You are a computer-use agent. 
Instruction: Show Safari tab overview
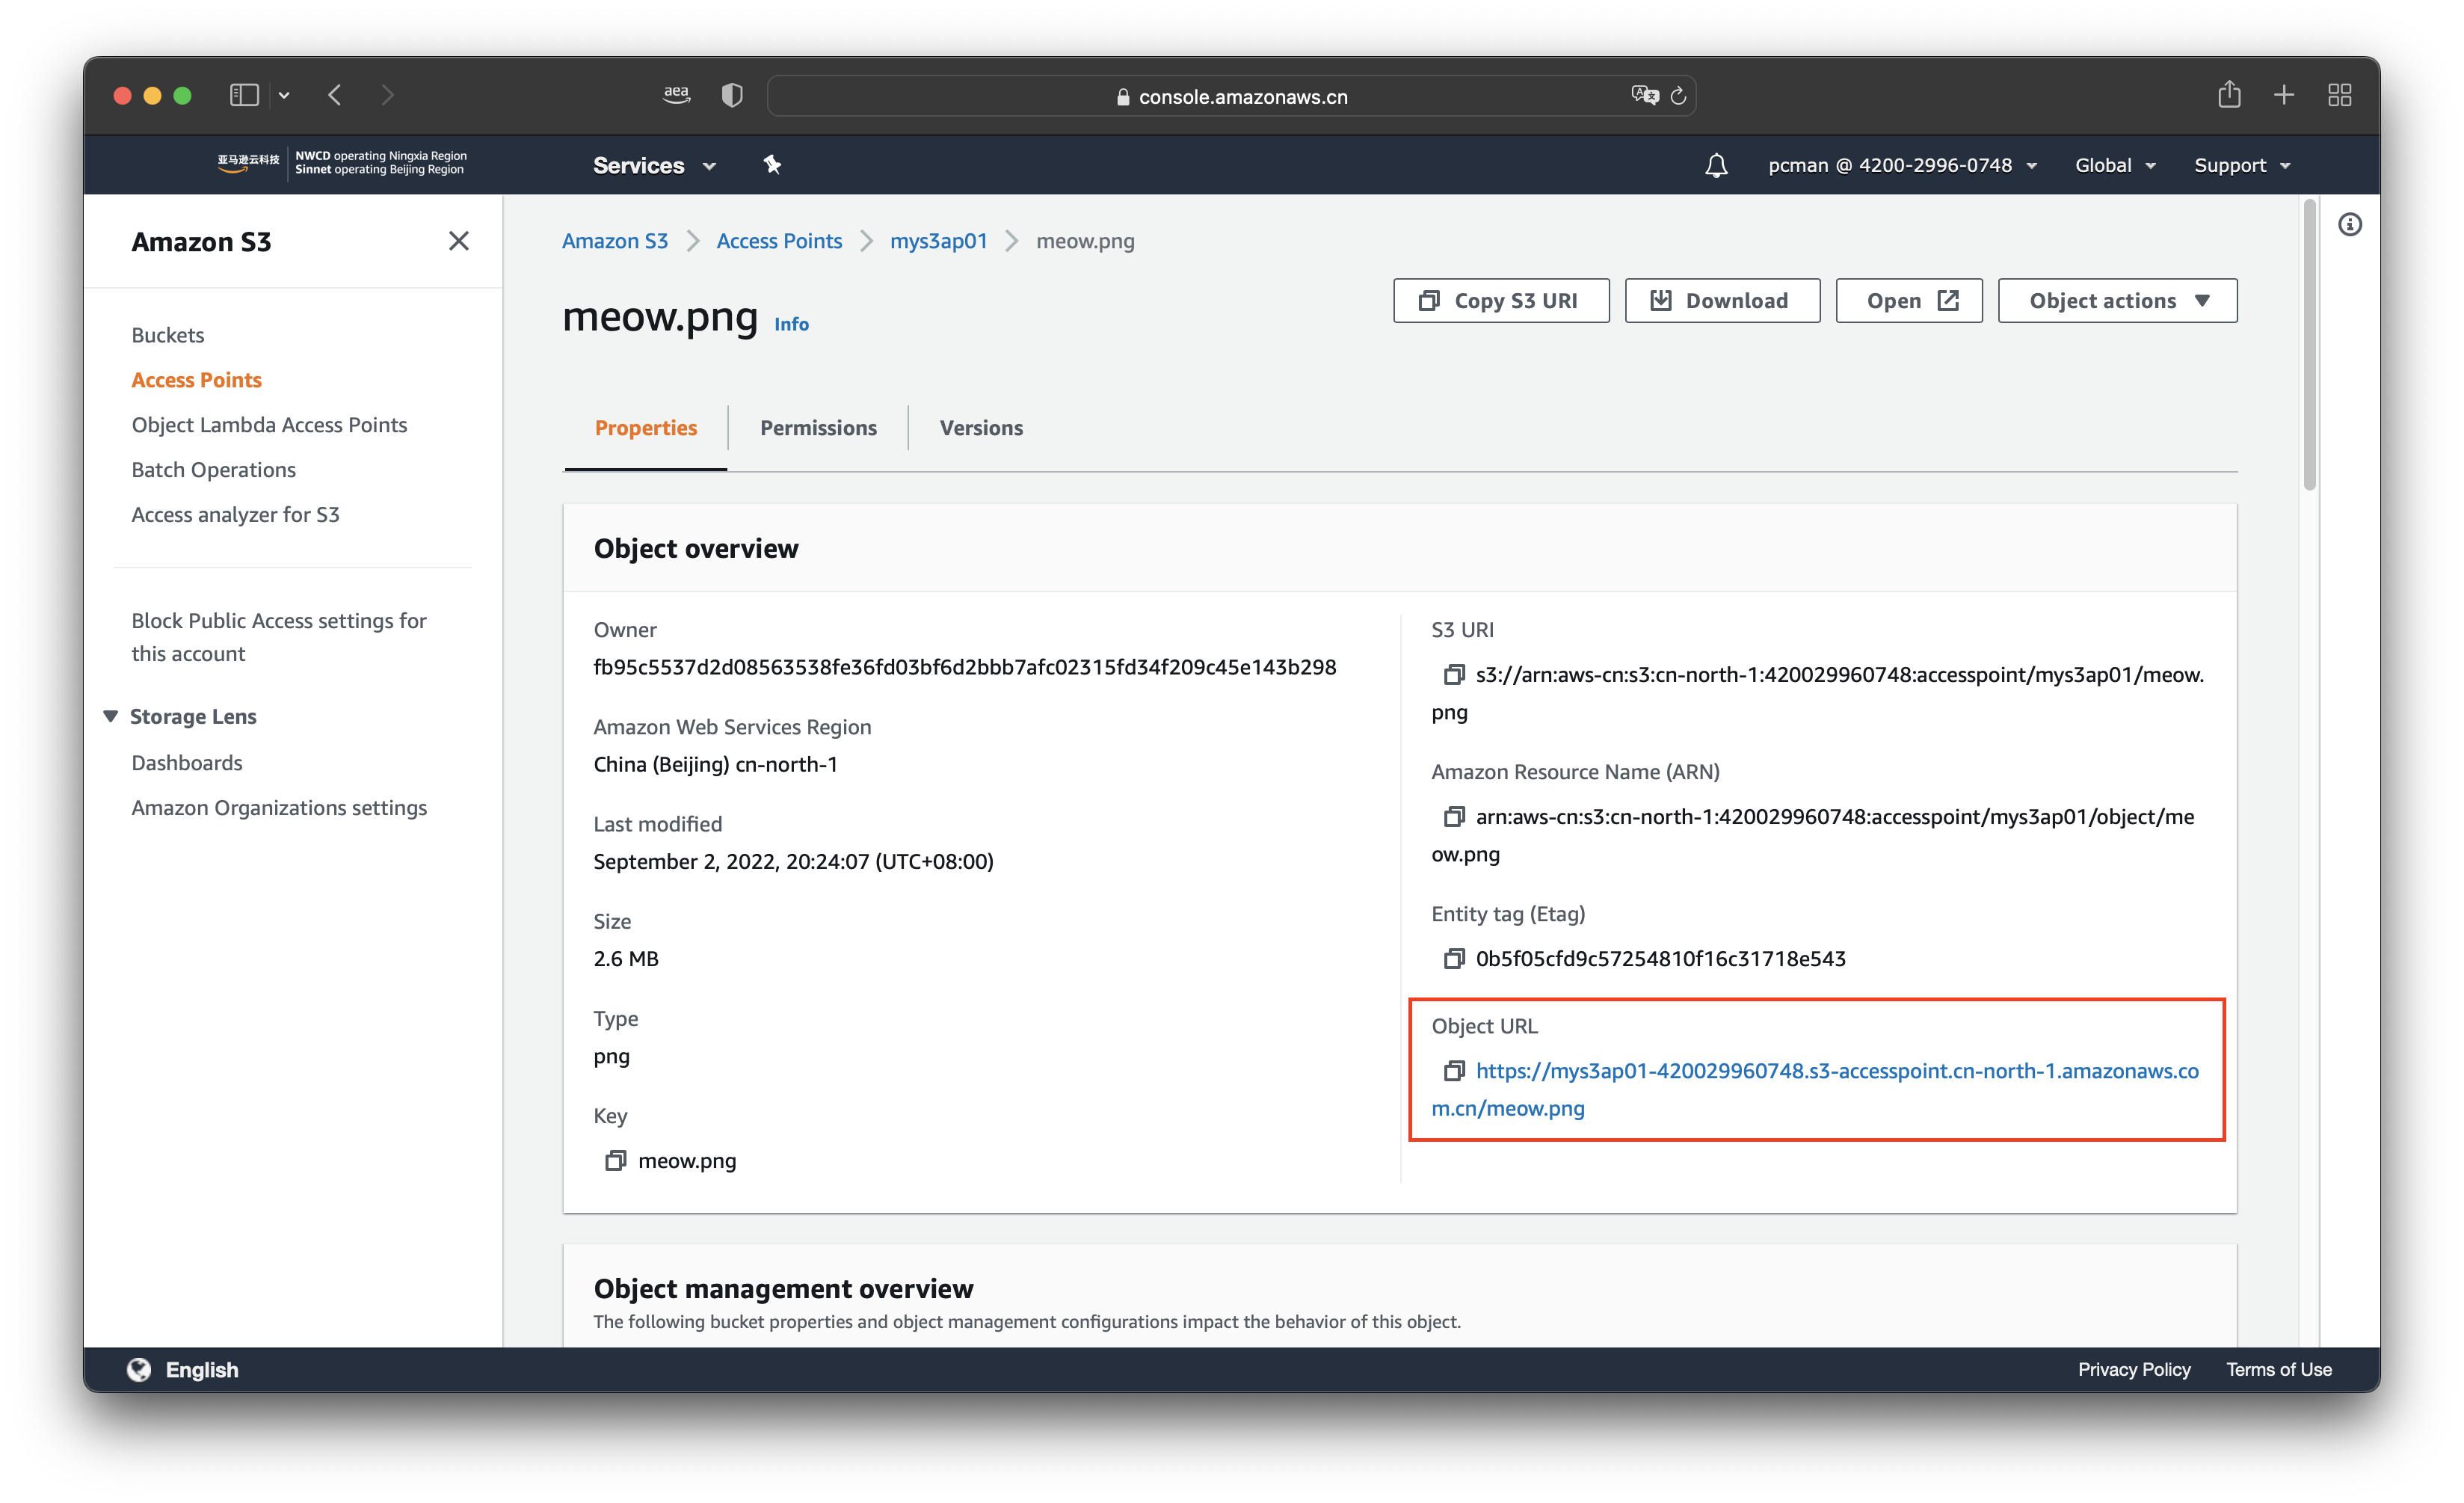[x=2339, y=95]
